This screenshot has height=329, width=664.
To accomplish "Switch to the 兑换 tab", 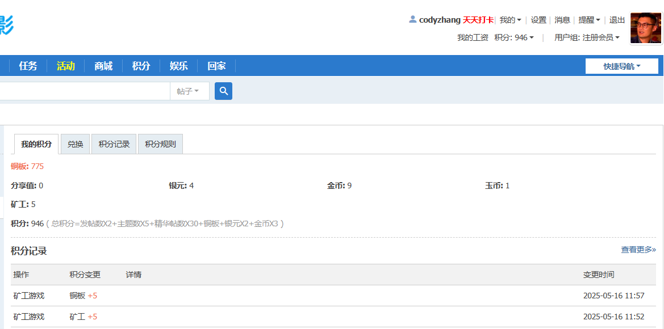I will pos(76,144).
